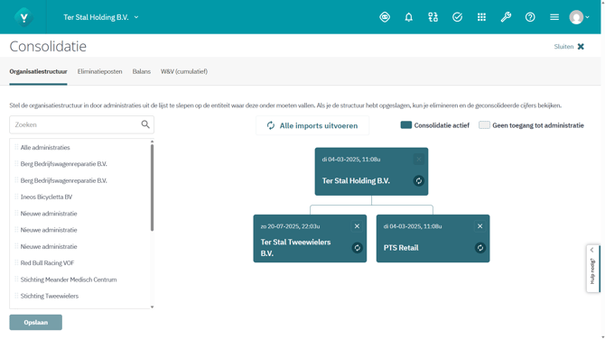This screenshot has height=339, width=605.
Task: Open the eye overview icon in header
Action: (x=385, y=17)
